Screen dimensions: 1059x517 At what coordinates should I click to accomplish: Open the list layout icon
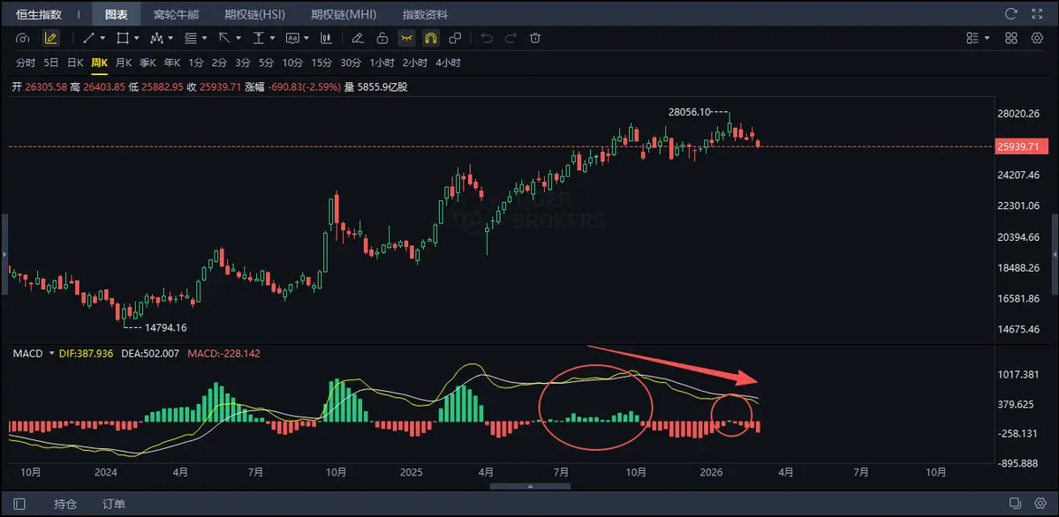pyautogui.click(x=972, y=39)
